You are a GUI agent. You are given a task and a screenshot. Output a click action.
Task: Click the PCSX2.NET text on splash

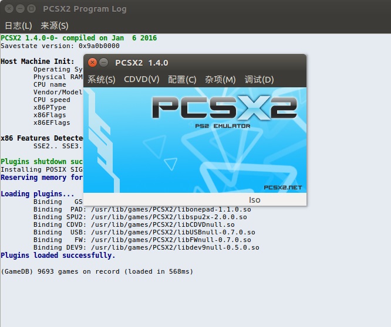point(283,188)
